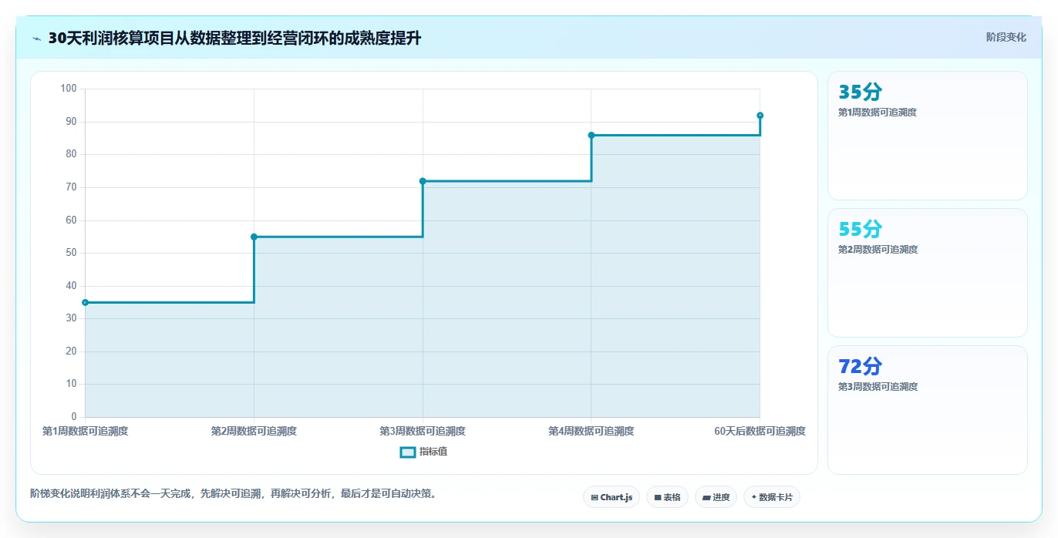Click the data point at value 86
This screenshot has width=1058, height=538.
[x=591, y=135]
